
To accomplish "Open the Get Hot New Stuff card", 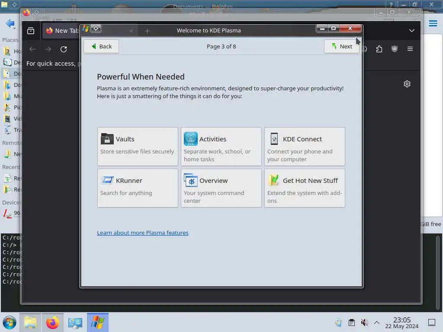I will (x=305, y=188).
